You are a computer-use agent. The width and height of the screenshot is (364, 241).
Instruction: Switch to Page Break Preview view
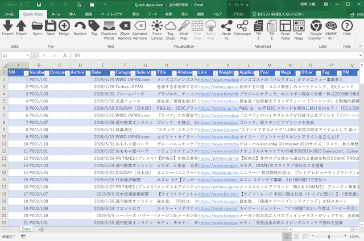click(x=305, y=236)
